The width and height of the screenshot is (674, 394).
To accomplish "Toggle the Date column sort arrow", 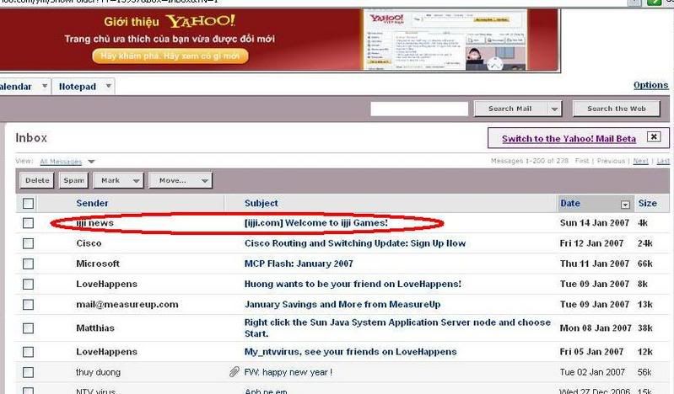I will click(x=625, y=205).
